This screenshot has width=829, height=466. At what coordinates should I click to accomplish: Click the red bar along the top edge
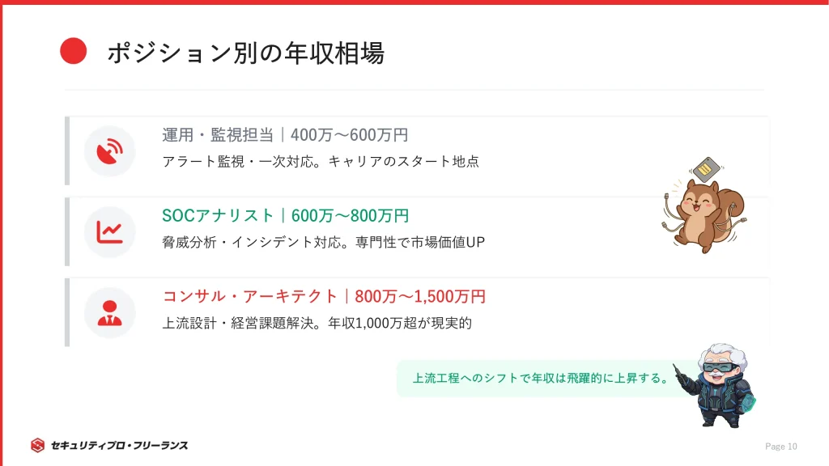pyautogui.click(x=414, y=2)
